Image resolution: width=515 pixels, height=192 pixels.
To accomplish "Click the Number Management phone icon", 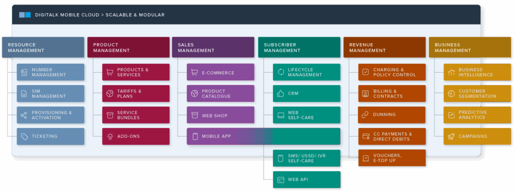I will coord(24,72).
